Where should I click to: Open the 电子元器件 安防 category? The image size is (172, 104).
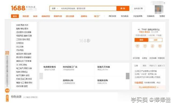point(23,75)
